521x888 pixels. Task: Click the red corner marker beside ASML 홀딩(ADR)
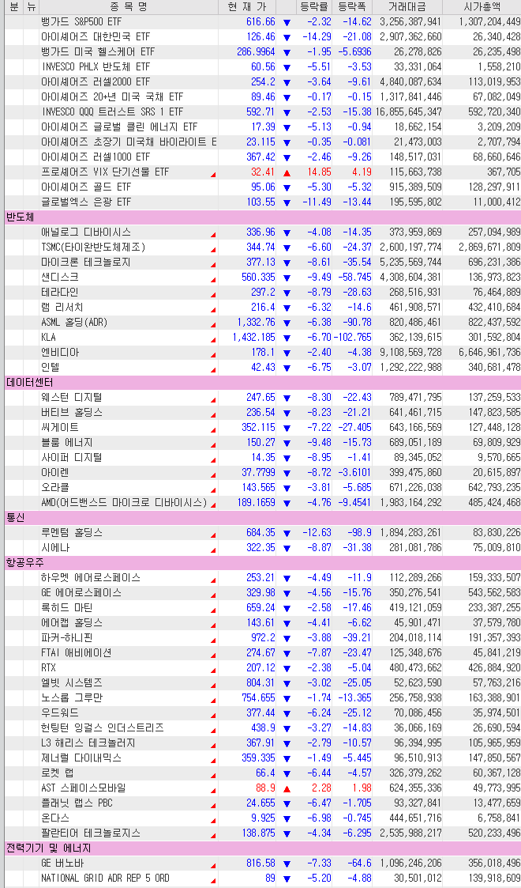point(213,325)
